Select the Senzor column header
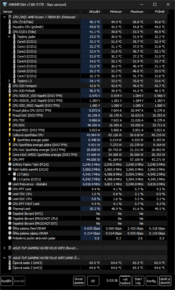Viewport: 175px width, 290px height. (x=40, y=12)
